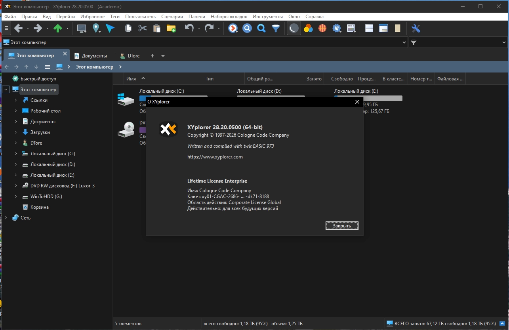Select WinToHDD (G:) in the folder tree
Screen dimensions: 509x330
[46, 196]
